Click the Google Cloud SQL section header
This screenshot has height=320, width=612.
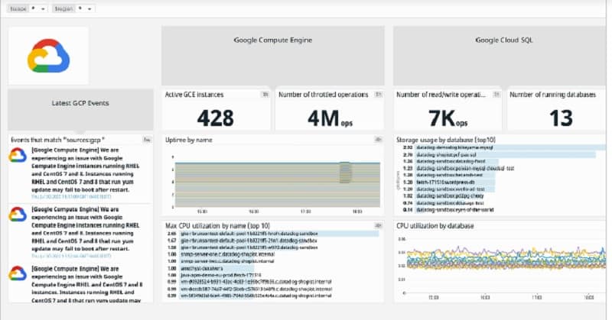[501, 55]
